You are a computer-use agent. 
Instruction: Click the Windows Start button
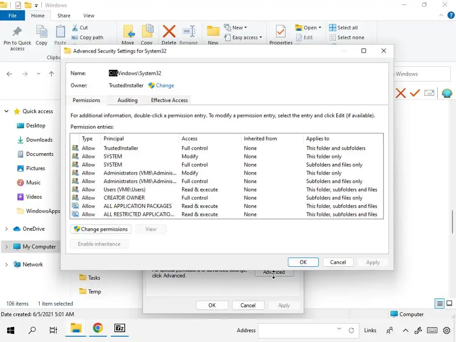11,330
